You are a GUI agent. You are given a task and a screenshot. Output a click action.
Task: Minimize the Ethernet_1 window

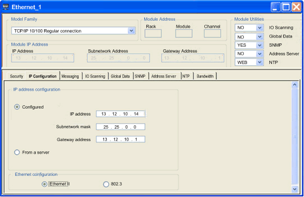[275, 7]
